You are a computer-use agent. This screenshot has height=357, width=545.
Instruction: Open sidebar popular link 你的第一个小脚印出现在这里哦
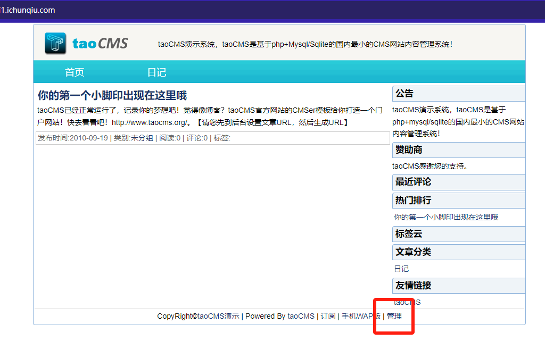click(x=446, y=217)
